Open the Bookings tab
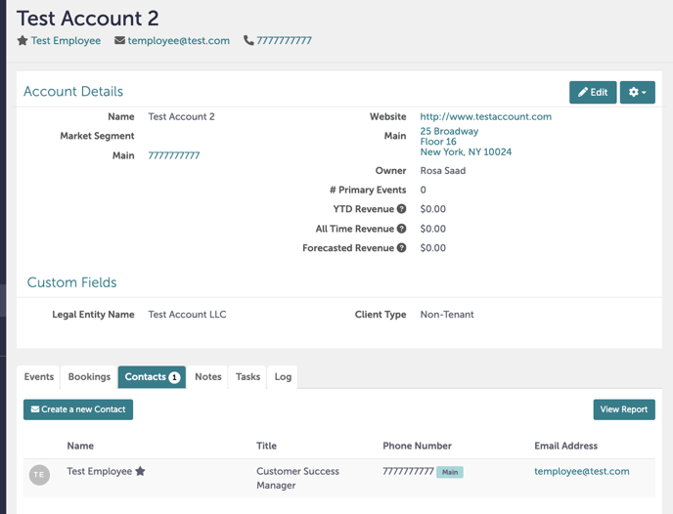673x514 pixels. [x=89, y=377]
